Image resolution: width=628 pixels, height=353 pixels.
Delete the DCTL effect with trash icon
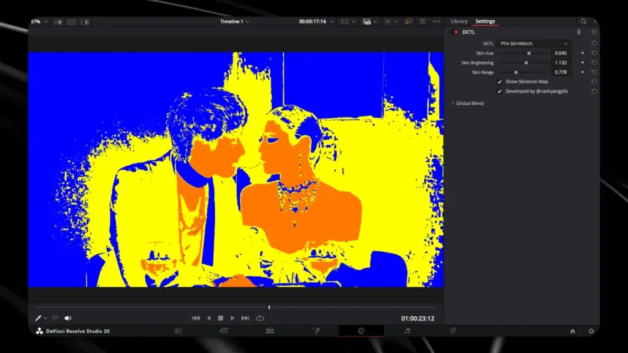tap(579, 32)
